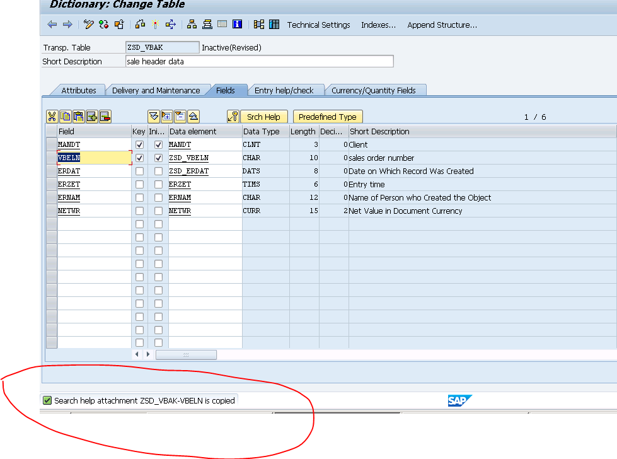Activate the table using the torch icon
The height and width of the screenshot is (459, 617).
click(x=154, y=25)
